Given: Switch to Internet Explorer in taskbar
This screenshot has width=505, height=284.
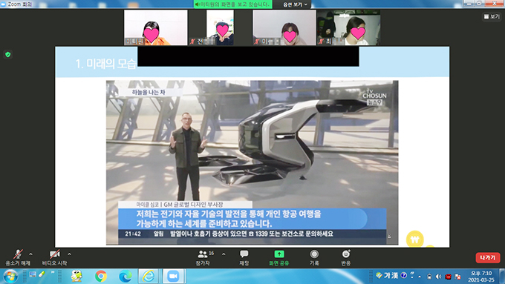Looking at the screenshot, I should tap(149, 277).
